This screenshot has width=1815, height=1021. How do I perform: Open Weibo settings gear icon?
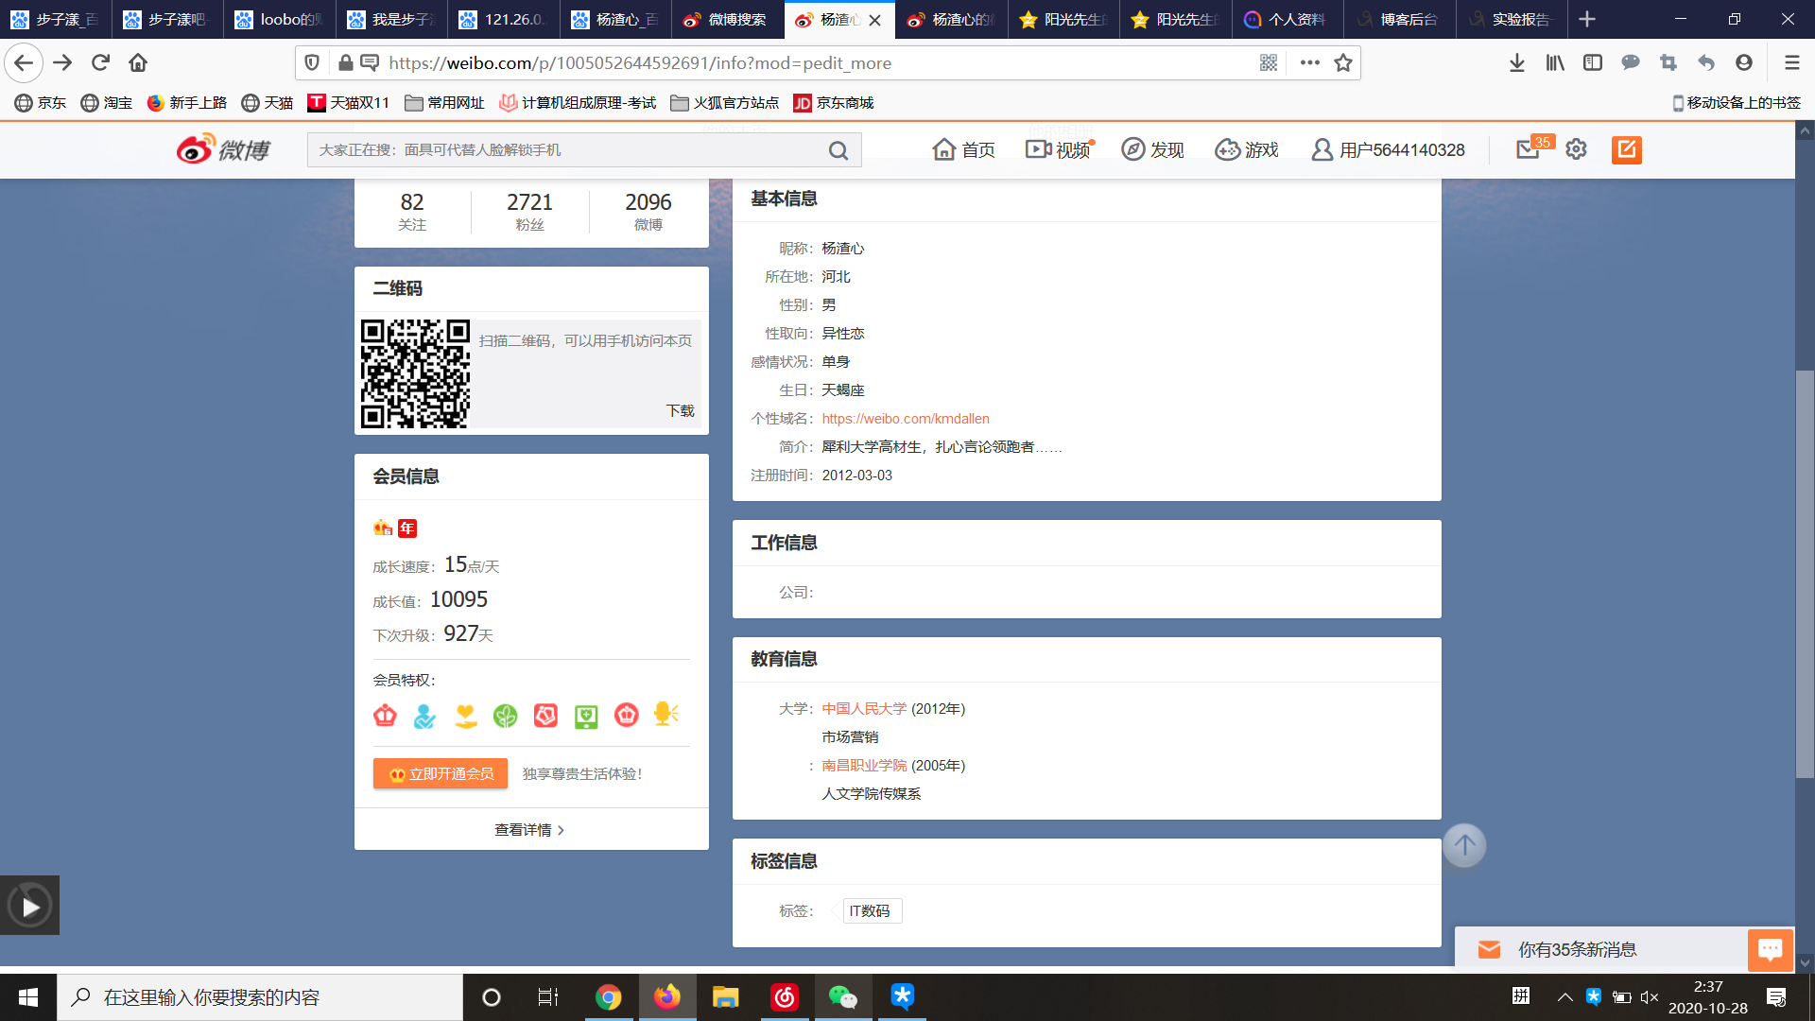(1576, 149)
